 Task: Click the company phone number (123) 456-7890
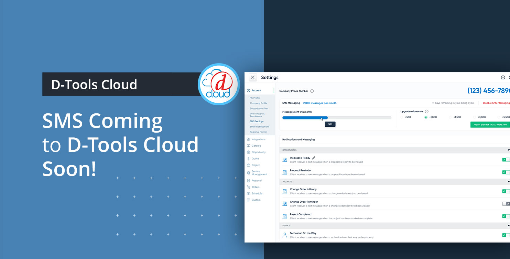pos(489,91)
